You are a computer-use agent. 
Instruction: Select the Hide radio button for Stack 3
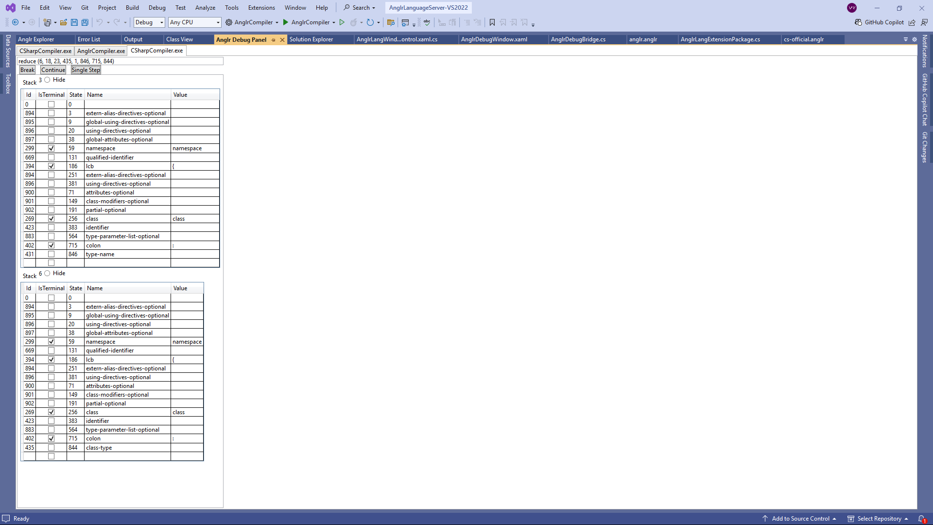pos(47,80)
